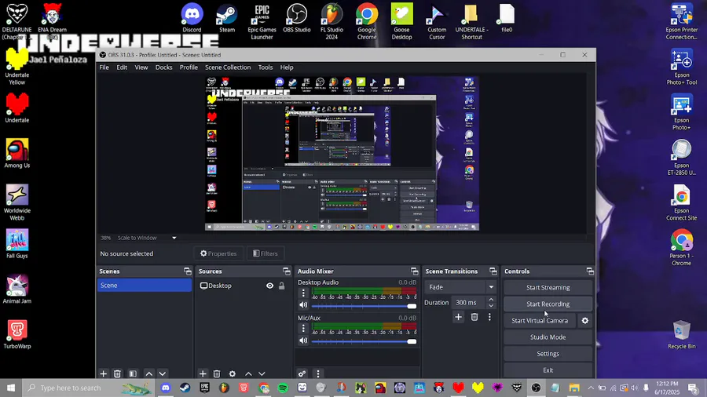Image resolution: width=707 pixels, height=397 pixels.
Task: Open advanced audio properties gear icon
Action: tap(302, 373)
